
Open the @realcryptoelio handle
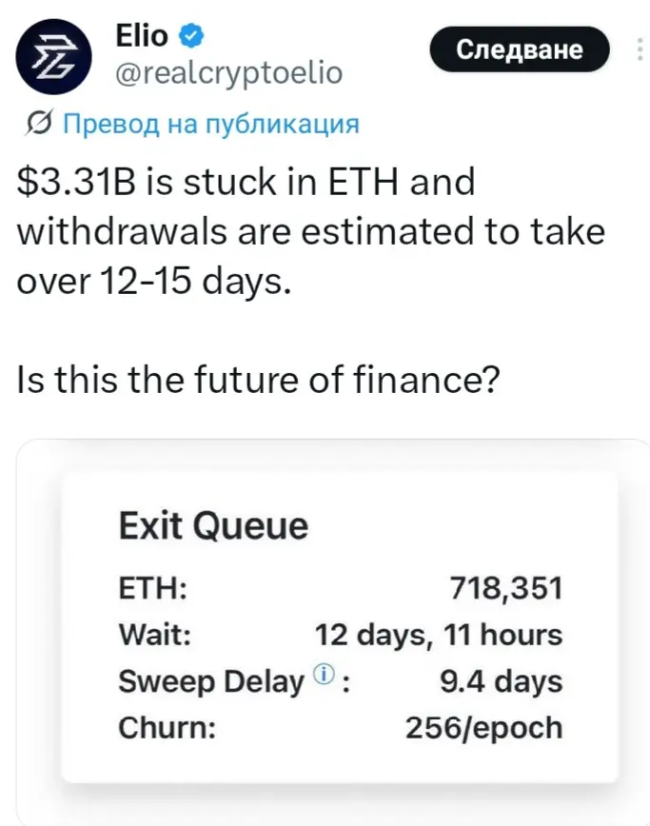pos(229,72)
